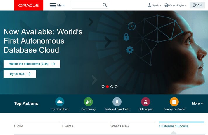Click the Call button
Screen dimensions: 208x135
(197, 5)
